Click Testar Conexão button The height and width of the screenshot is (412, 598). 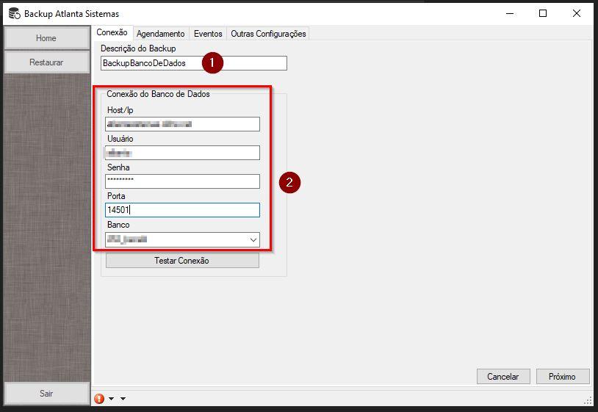(182, 261)
